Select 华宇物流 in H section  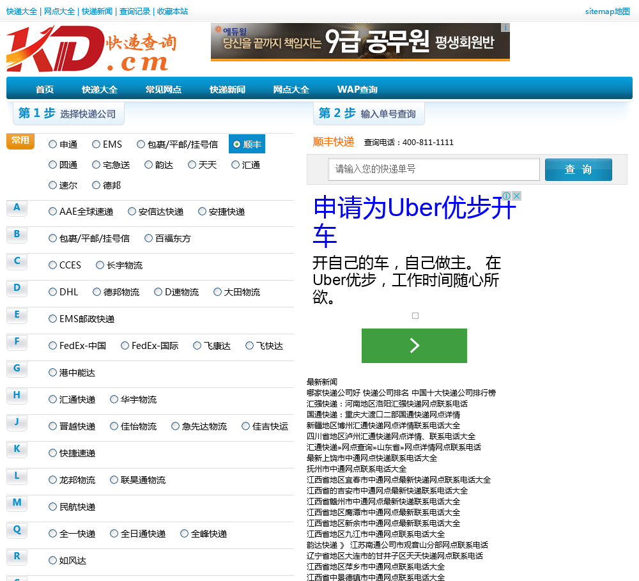(x=114, y=399)
